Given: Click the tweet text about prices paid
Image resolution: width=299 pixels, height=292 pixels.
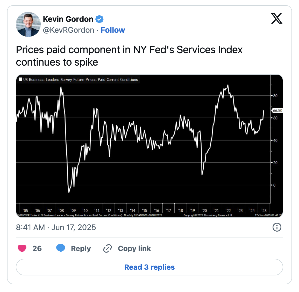Looking at the screenshot, I should pyautogui.click(x=129, y=56).
